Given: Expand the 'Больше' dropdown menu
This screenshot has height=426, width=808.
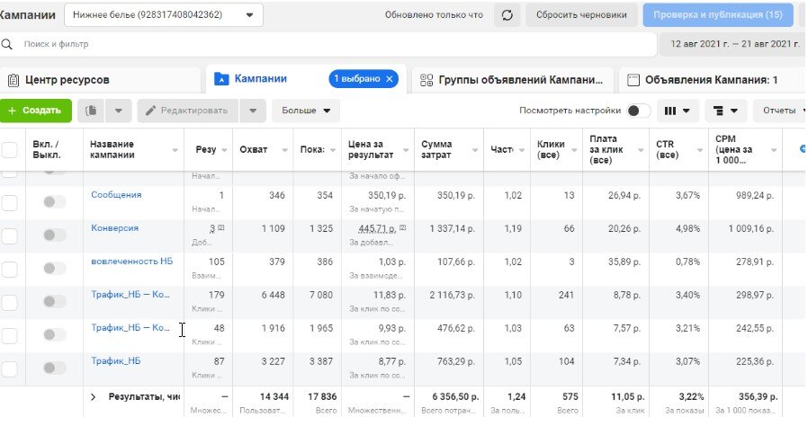Looking at the screenshot, I should (x=305, y=111).
